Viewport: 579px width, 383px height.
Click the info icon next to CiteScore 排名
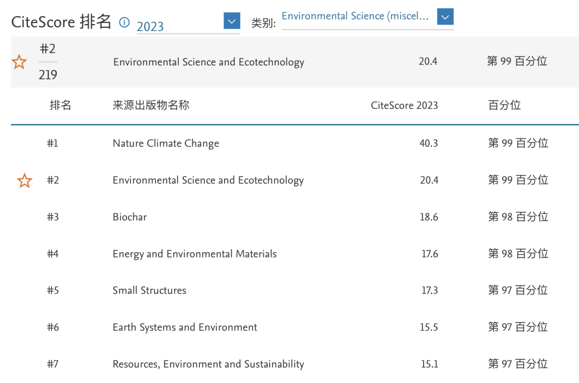(x=124, y=23)
